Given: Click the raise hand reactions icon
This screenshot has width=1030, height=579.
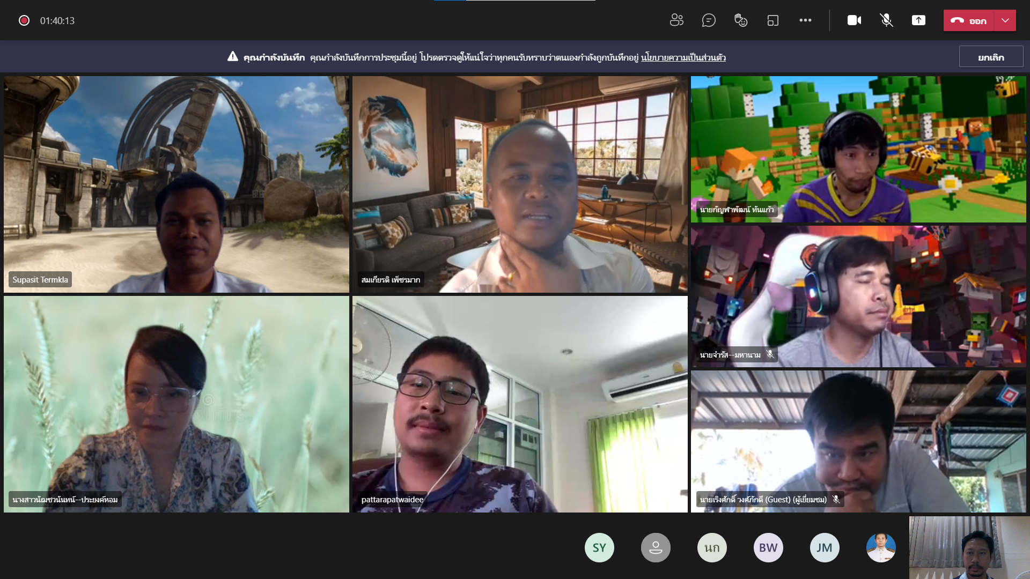Looking at the screenshot, I should tap(741, 20).
